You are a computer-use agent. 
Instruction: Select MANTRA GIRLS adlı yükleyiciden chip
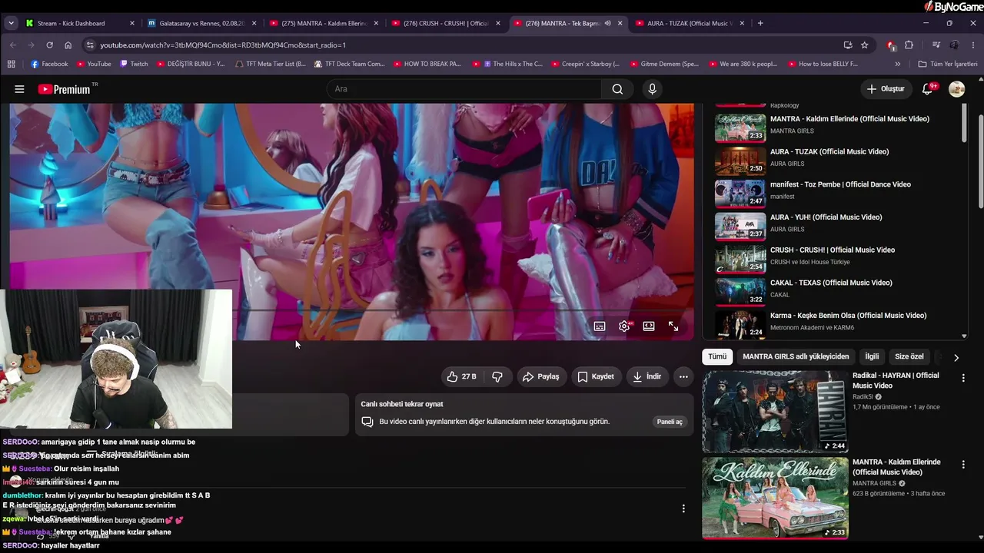[796, 356]
